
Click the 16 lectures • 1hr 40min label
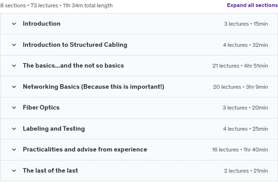240,150
